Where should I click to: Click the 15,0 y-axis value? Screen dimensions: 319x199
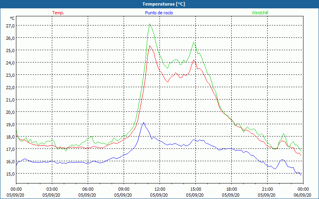[x=10, y=174]
